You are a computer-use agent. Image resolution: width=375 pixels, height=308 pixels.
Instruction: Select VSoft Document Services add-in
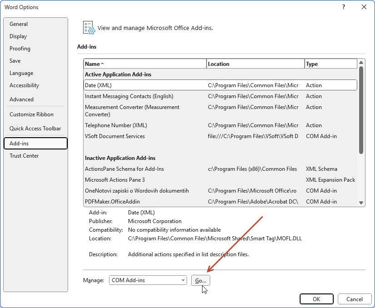click(220, 136)
